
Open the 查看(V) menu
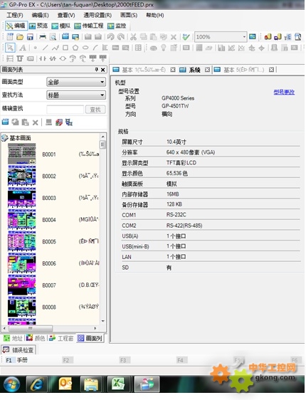(x=66, y=16)
